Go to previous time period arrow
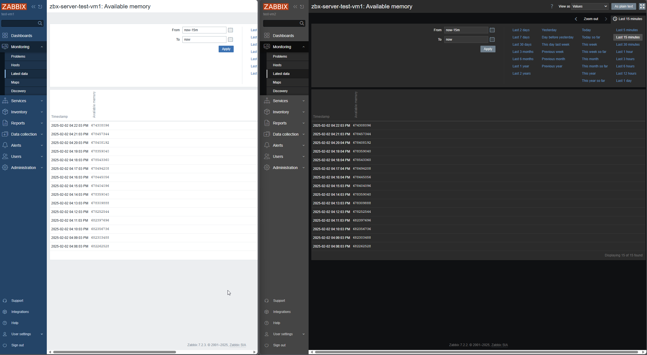 pos(576,19)
